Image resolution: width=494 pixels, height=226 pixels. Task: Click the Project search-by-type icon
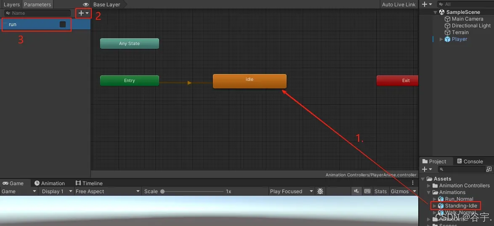pyautogui.click(x=489, y=169)
